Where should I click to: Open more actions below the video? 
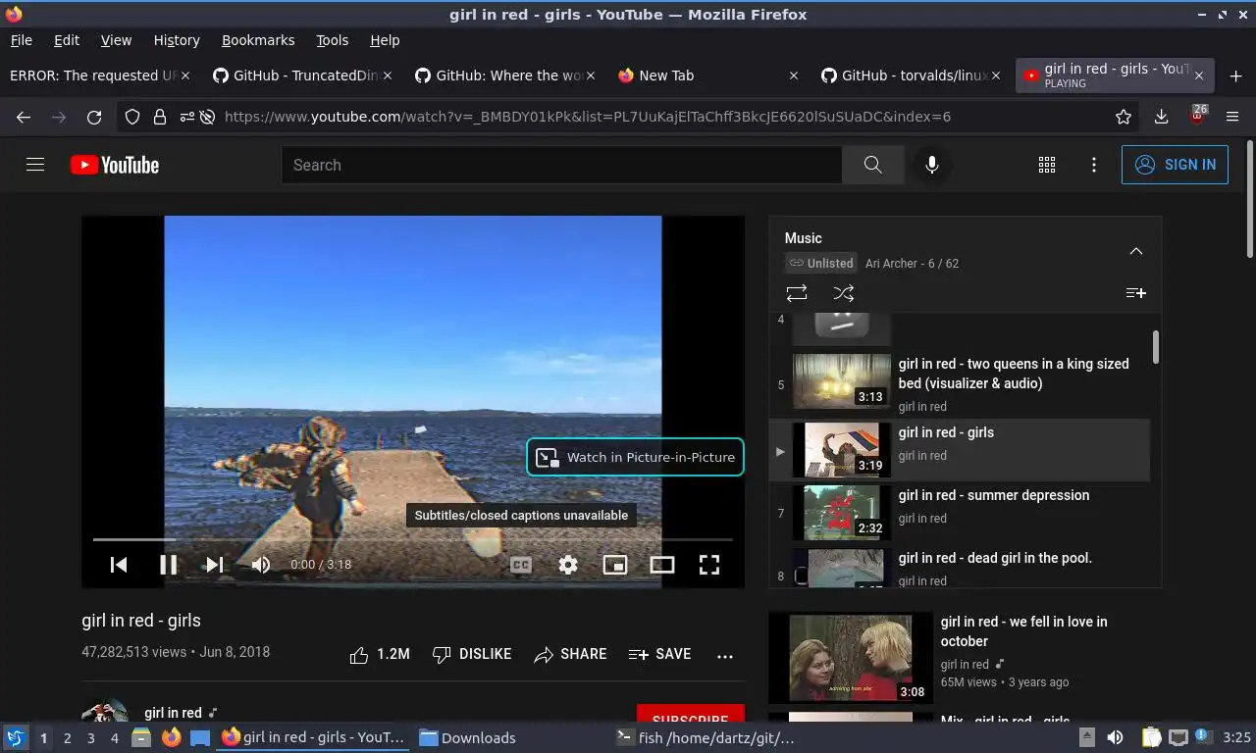click(725, 656)
